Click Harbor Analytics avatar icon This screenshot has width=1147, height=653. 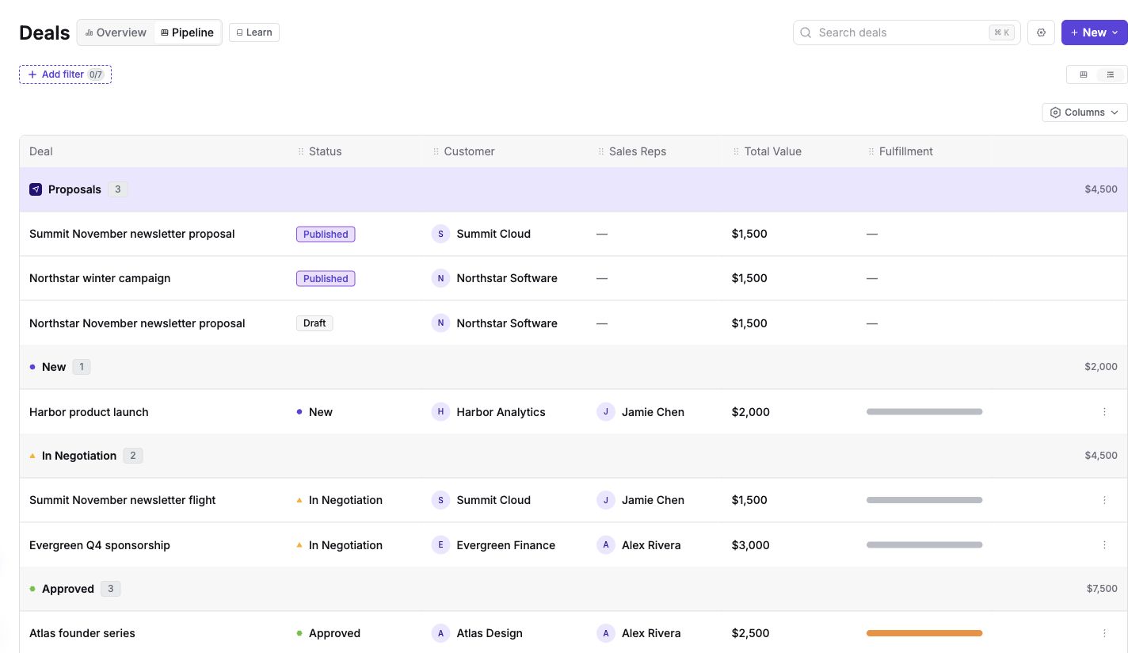440,412
